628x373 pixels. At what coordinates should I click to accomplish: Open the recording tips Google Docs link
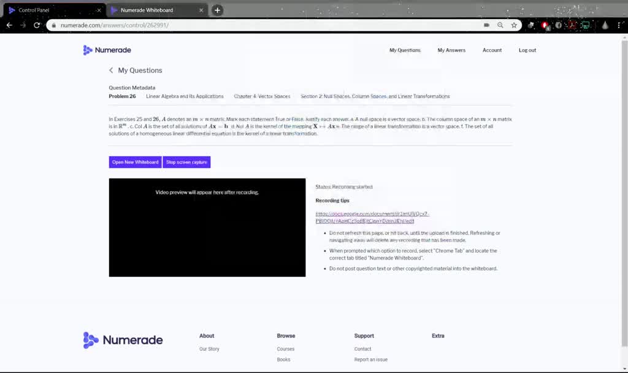[x=372, y=217]
